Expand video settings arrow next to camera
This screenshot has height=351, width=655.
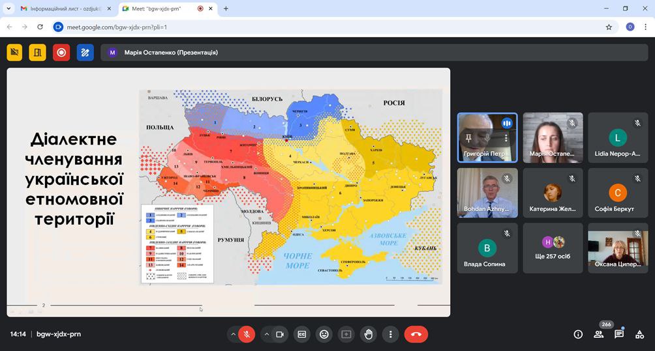tap(266, 334)
